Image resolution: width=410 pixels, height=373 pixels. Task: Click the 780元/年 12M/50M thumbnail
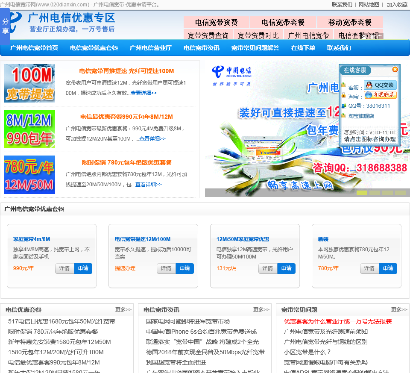pyautogui.click(x=29, y=175)
